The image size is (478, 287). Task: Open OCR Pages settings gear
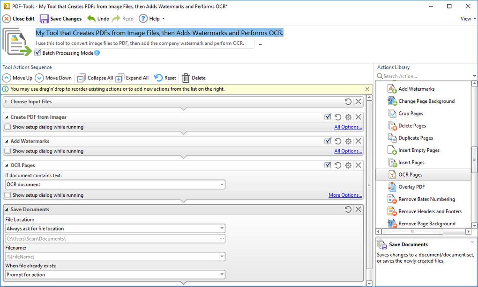point(348,165)
